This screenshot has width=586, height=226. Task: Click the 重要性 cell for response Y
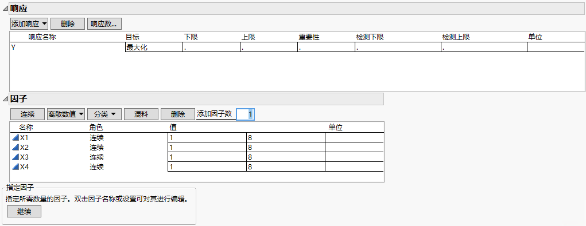click(326, 47)
